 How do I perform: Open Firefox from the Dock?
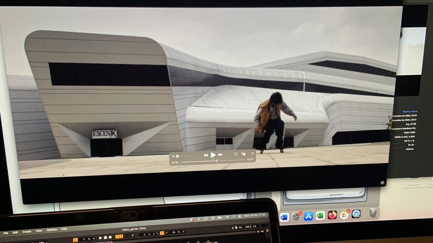pos(332,215)
